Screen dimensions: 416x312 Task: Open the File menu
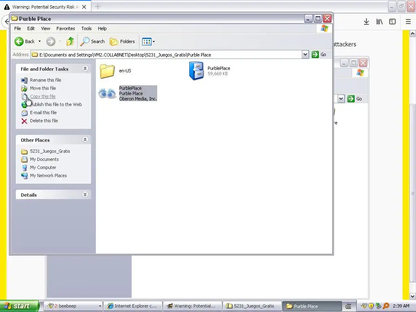(x=17, y=28)
